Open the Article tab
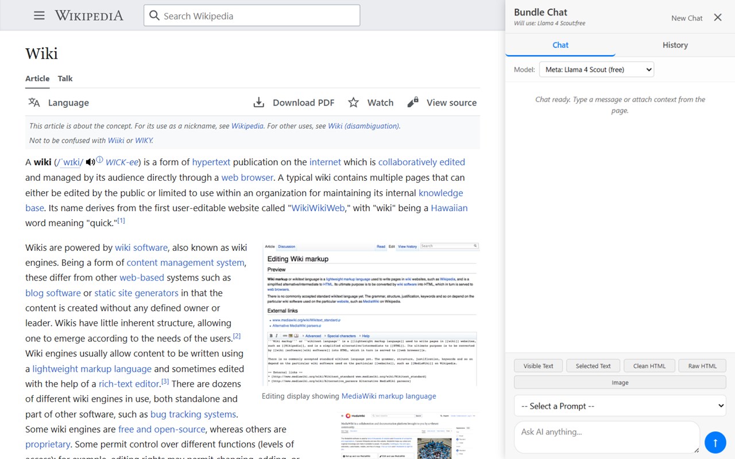Viewport: 735px width, 459px height. click(x=37, y=79)
